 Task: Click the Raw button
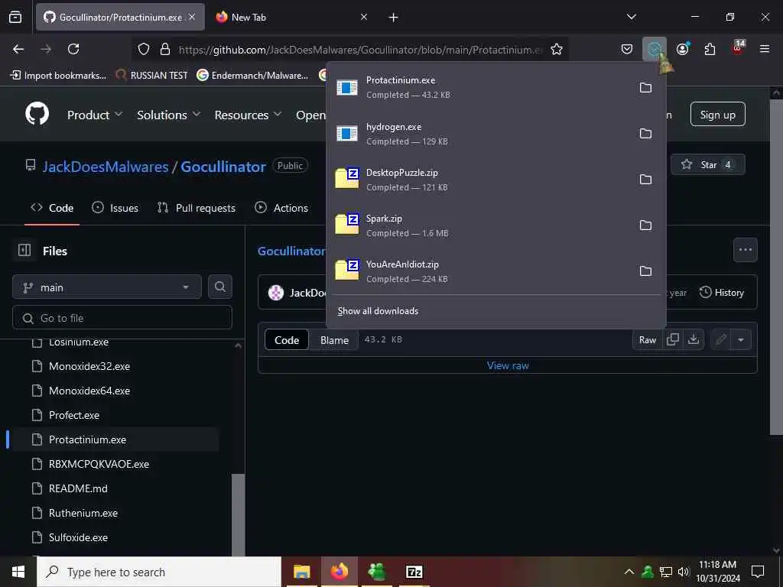(x=647, y=340)
